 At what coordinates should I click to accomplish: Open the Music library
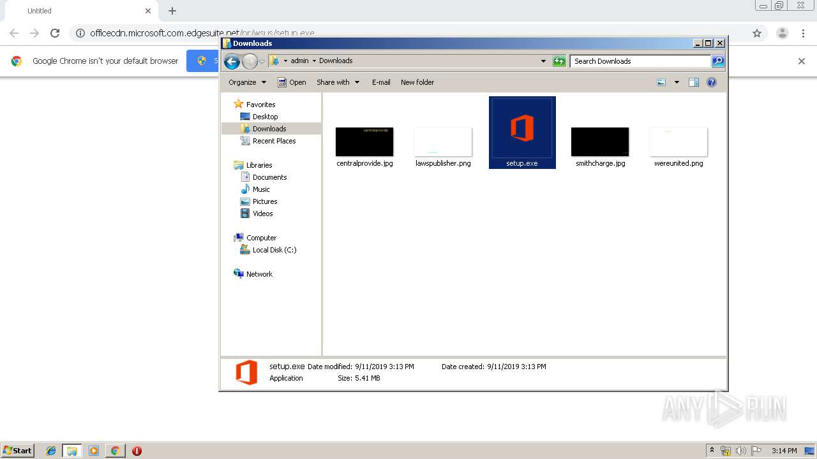point(255,189)
